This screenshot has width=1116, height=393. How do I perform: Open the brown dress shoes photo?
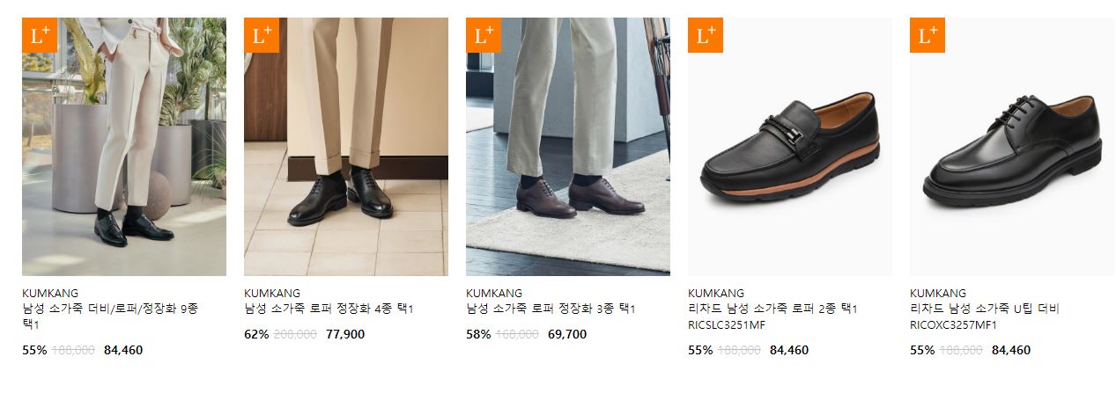tap(568, 147)
